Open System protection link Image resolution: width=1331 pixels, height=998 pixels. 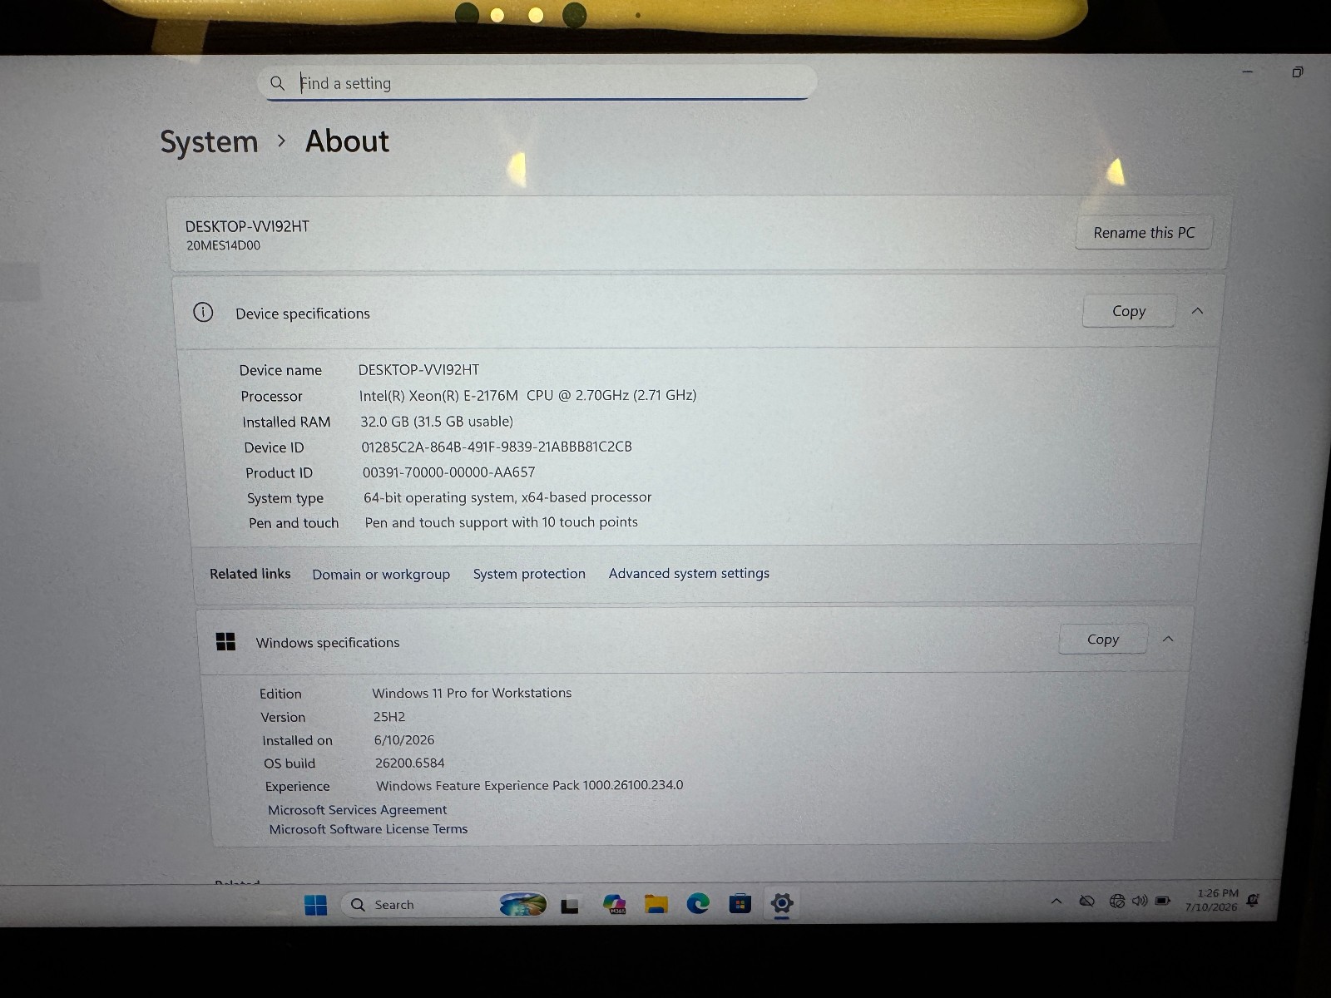click(x=529, y=574)
